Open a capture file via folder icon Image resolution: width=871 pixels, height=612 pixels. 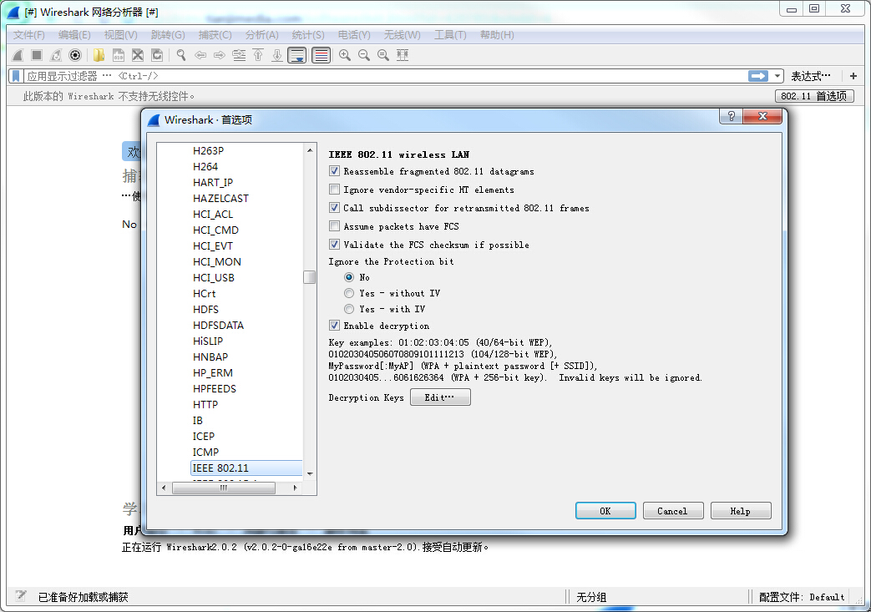point(99,55)
